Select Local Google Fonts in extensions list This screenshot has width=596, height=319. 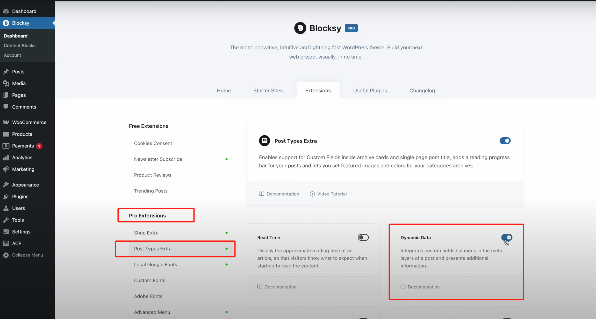pyautogui.click(x=155, y=264)
